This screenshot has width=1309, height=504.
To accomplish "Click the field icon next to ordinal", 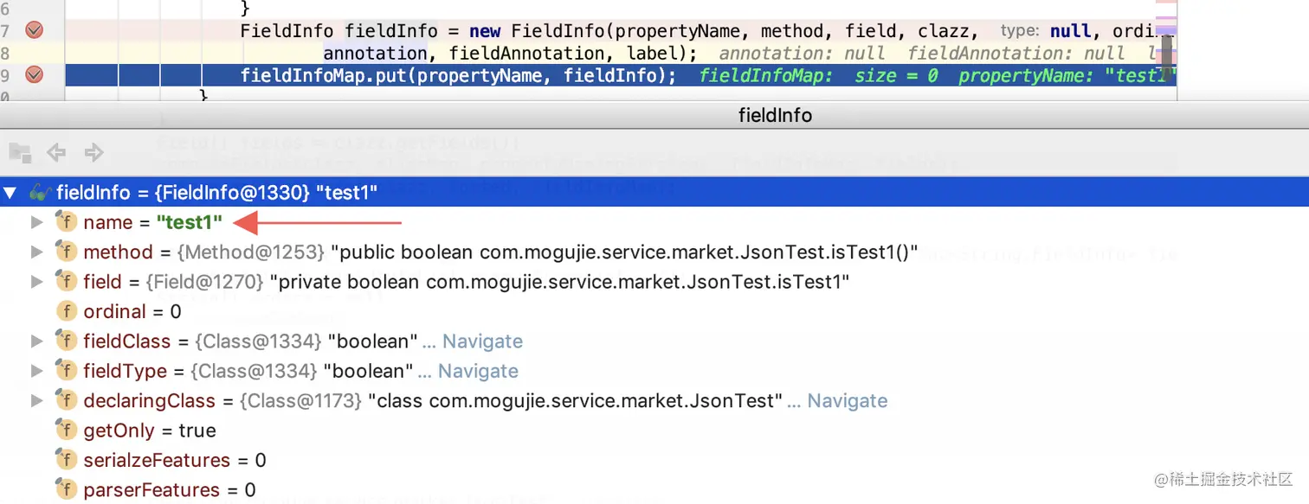I will coord(67,311).
